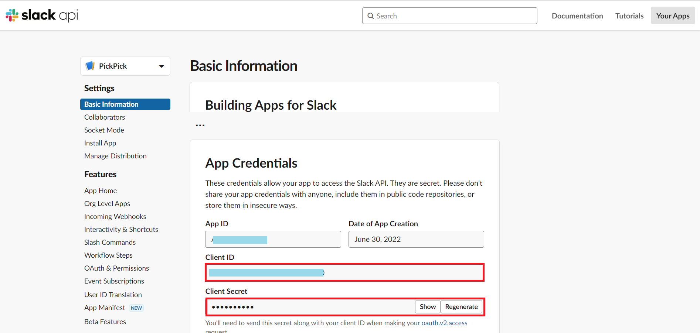Screen dimensions: 700x333
Task: Click the Slack API logo
Action: (x=42, y=15)
